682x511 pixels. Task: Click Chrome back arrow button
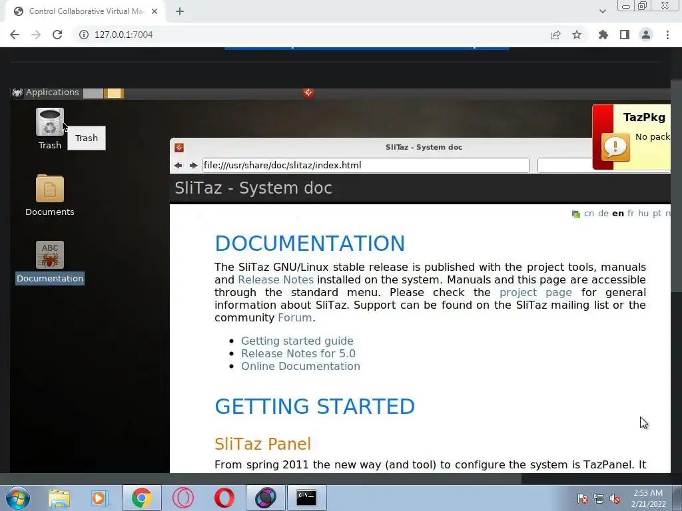pos(15,35)
